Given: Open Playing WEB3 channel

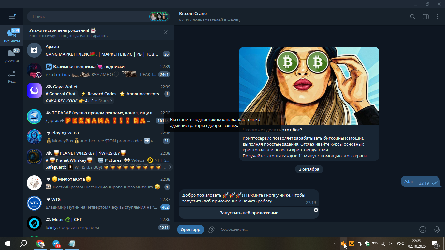Looking at the screenshot, I should coord(99,137).
